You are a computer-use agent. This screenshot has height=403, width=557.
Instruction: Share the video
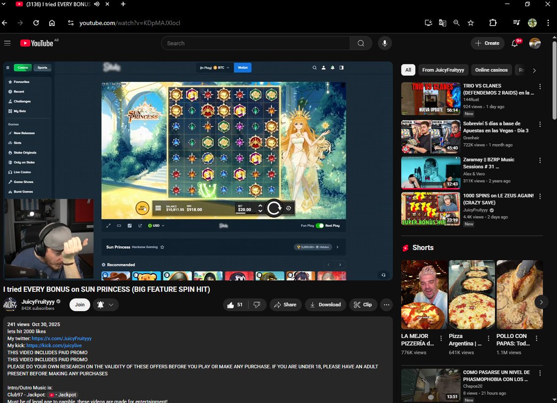[x=285, y=305]
